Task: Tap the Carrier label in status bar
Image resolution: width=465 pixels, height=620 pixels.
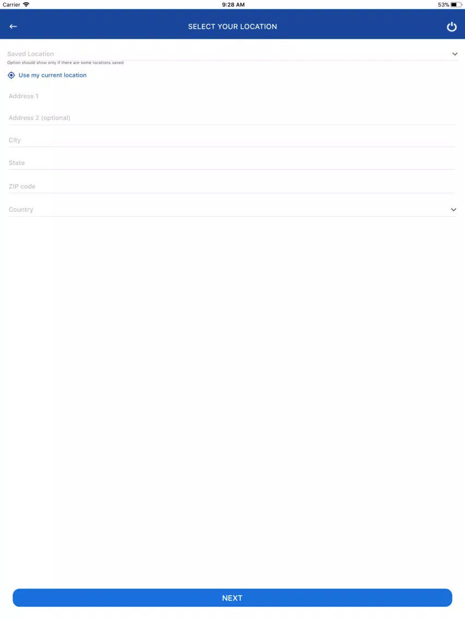Action: point(11,5)
